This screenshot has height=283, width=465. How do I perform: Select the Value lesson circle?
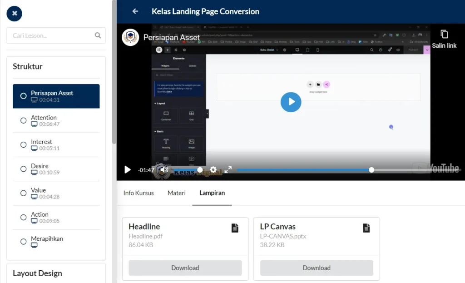tap(24, 193)
